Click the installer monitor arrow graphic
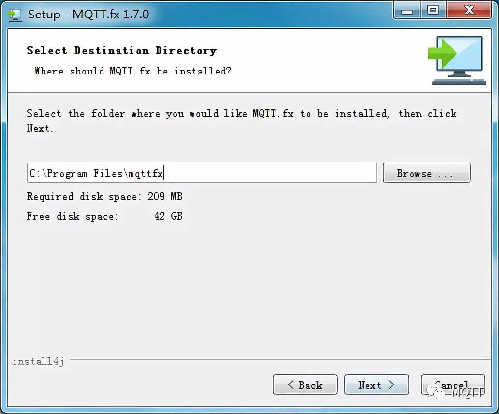 tap(457, 60)
